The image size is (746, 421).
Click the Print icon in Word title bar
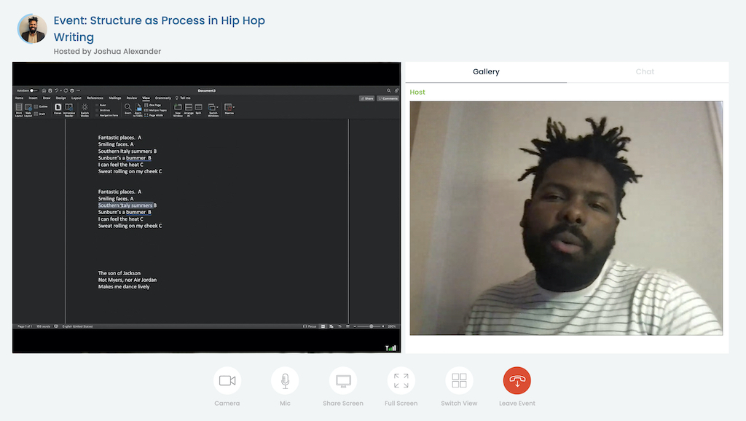click(72, 90)
